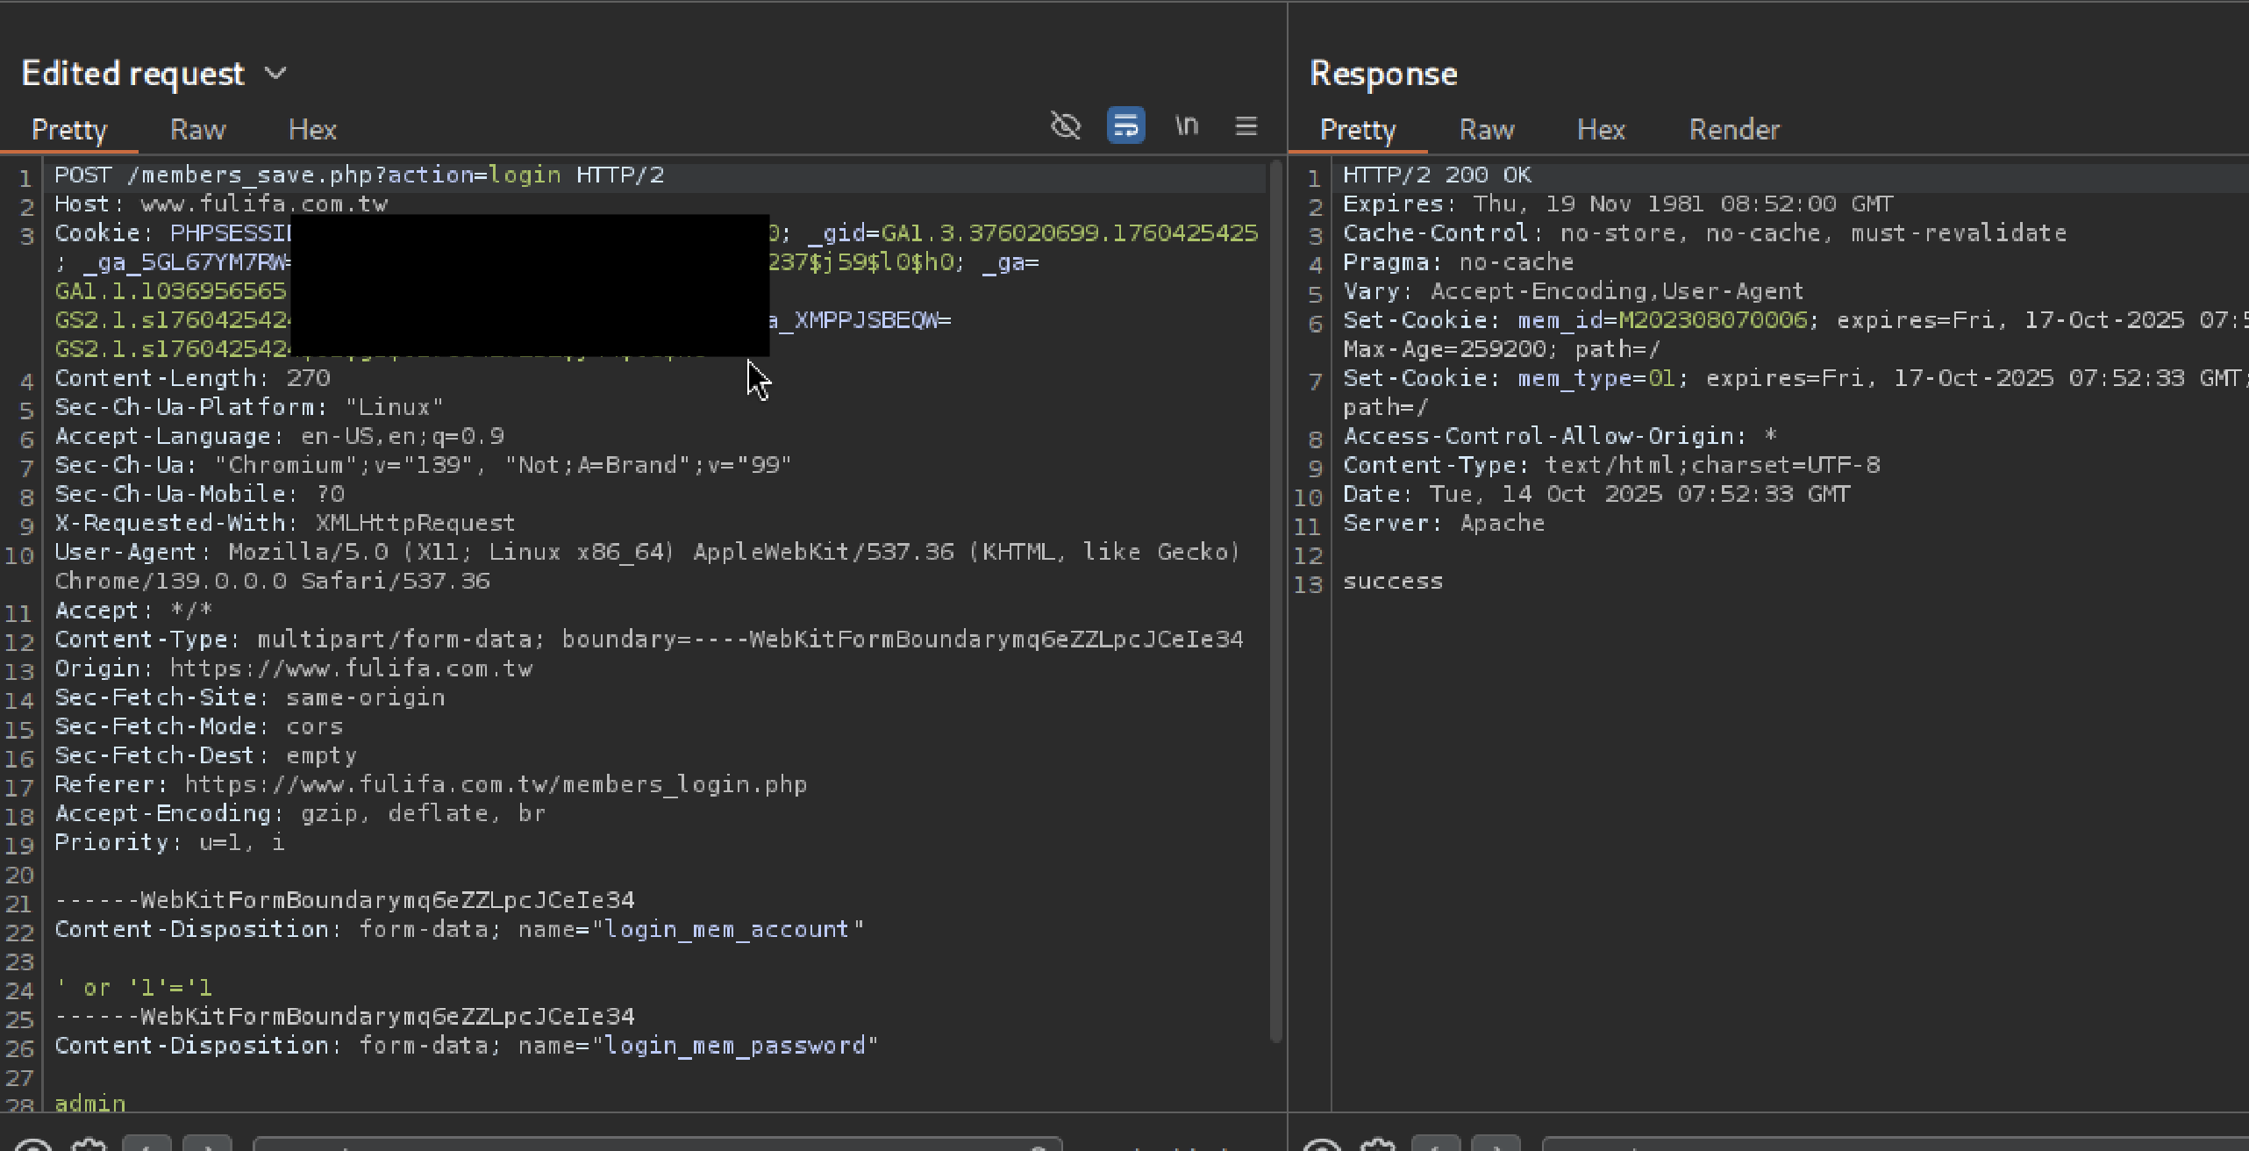Click 'Accept: */*' header line
The image size is (2249, 1151).
[133, 610]
